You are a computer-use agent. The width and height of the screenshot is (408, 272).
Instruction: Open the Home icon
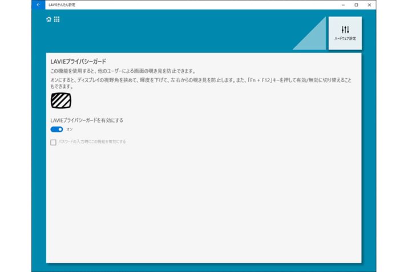click(49, 19)
